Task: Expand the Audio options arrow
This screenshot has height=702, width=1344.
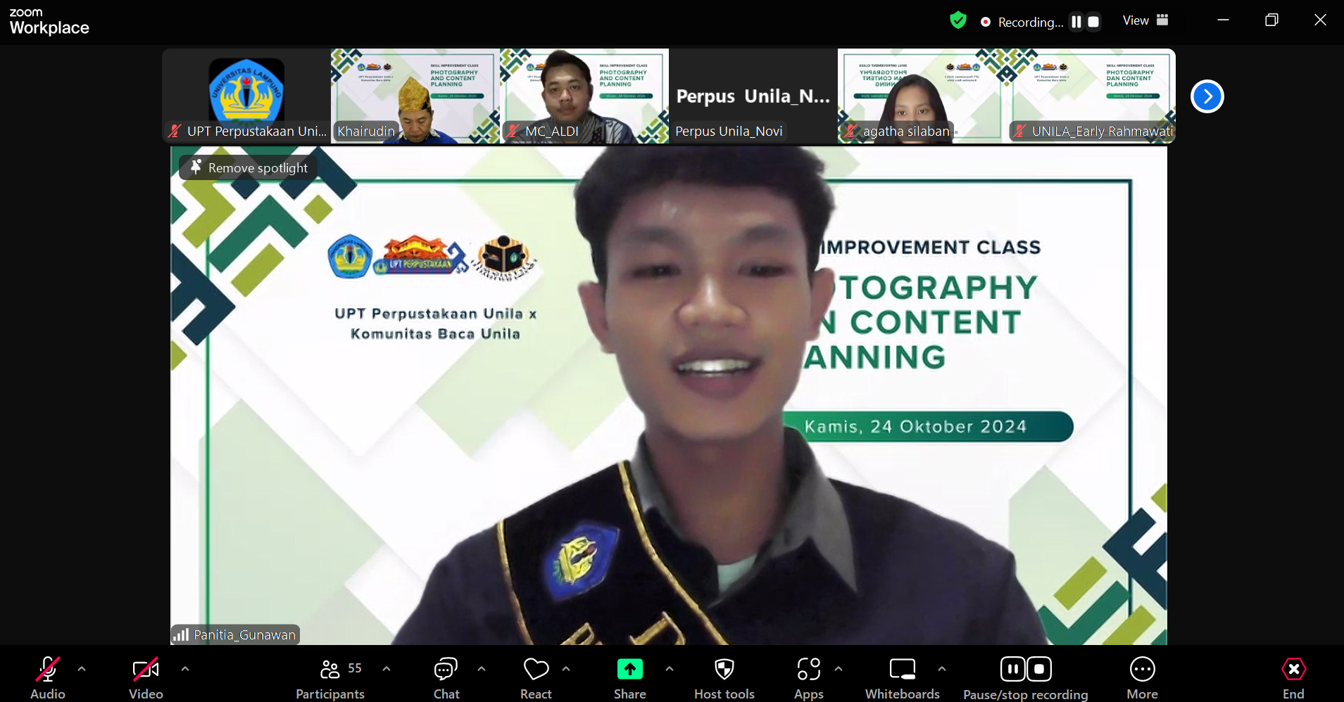Action: pyautogui.click(x=82, y=669)
